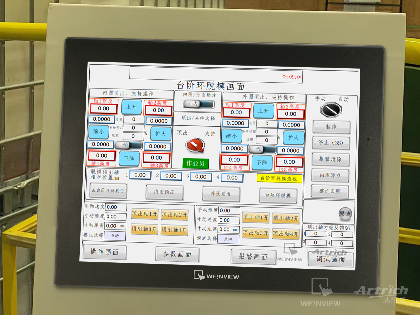This screenshot has height=315, width=420.
Task: Click 轴1高度 value field in 内圈 panel
Action: (104, 109)
